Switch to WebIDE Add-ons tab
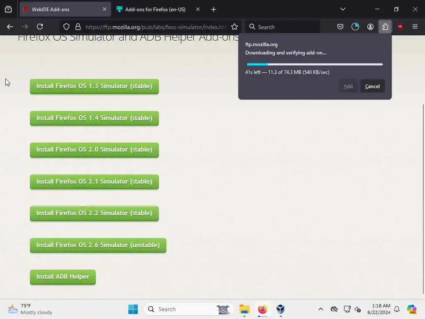 tap(65, 10)
